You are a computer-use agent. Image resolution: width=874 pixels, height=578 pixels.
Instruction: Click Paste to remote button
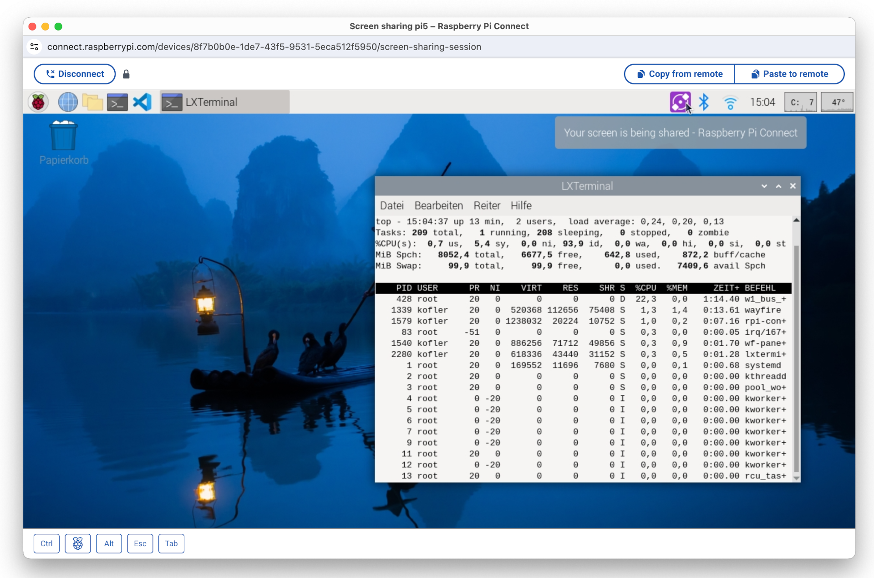coord(789,74)
